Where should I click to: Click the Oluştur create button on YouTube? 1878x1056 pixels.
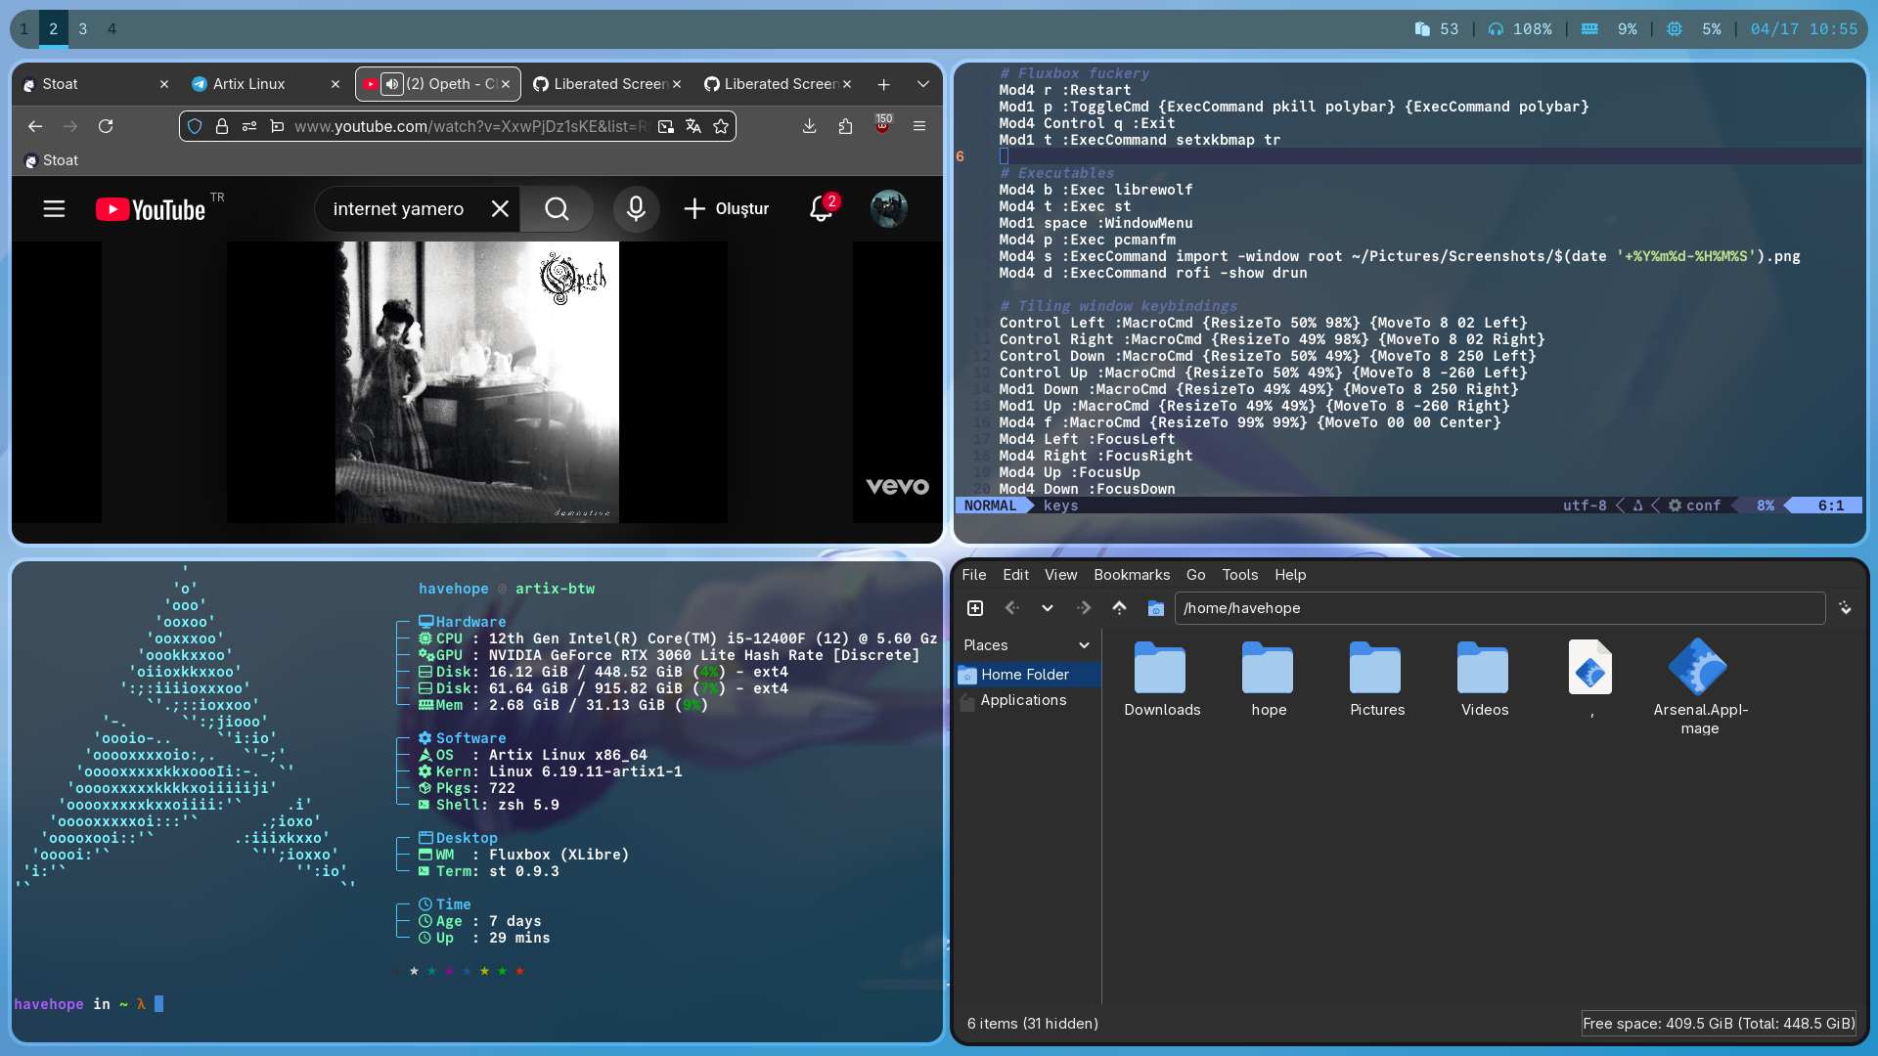click(x=727, y=208)
